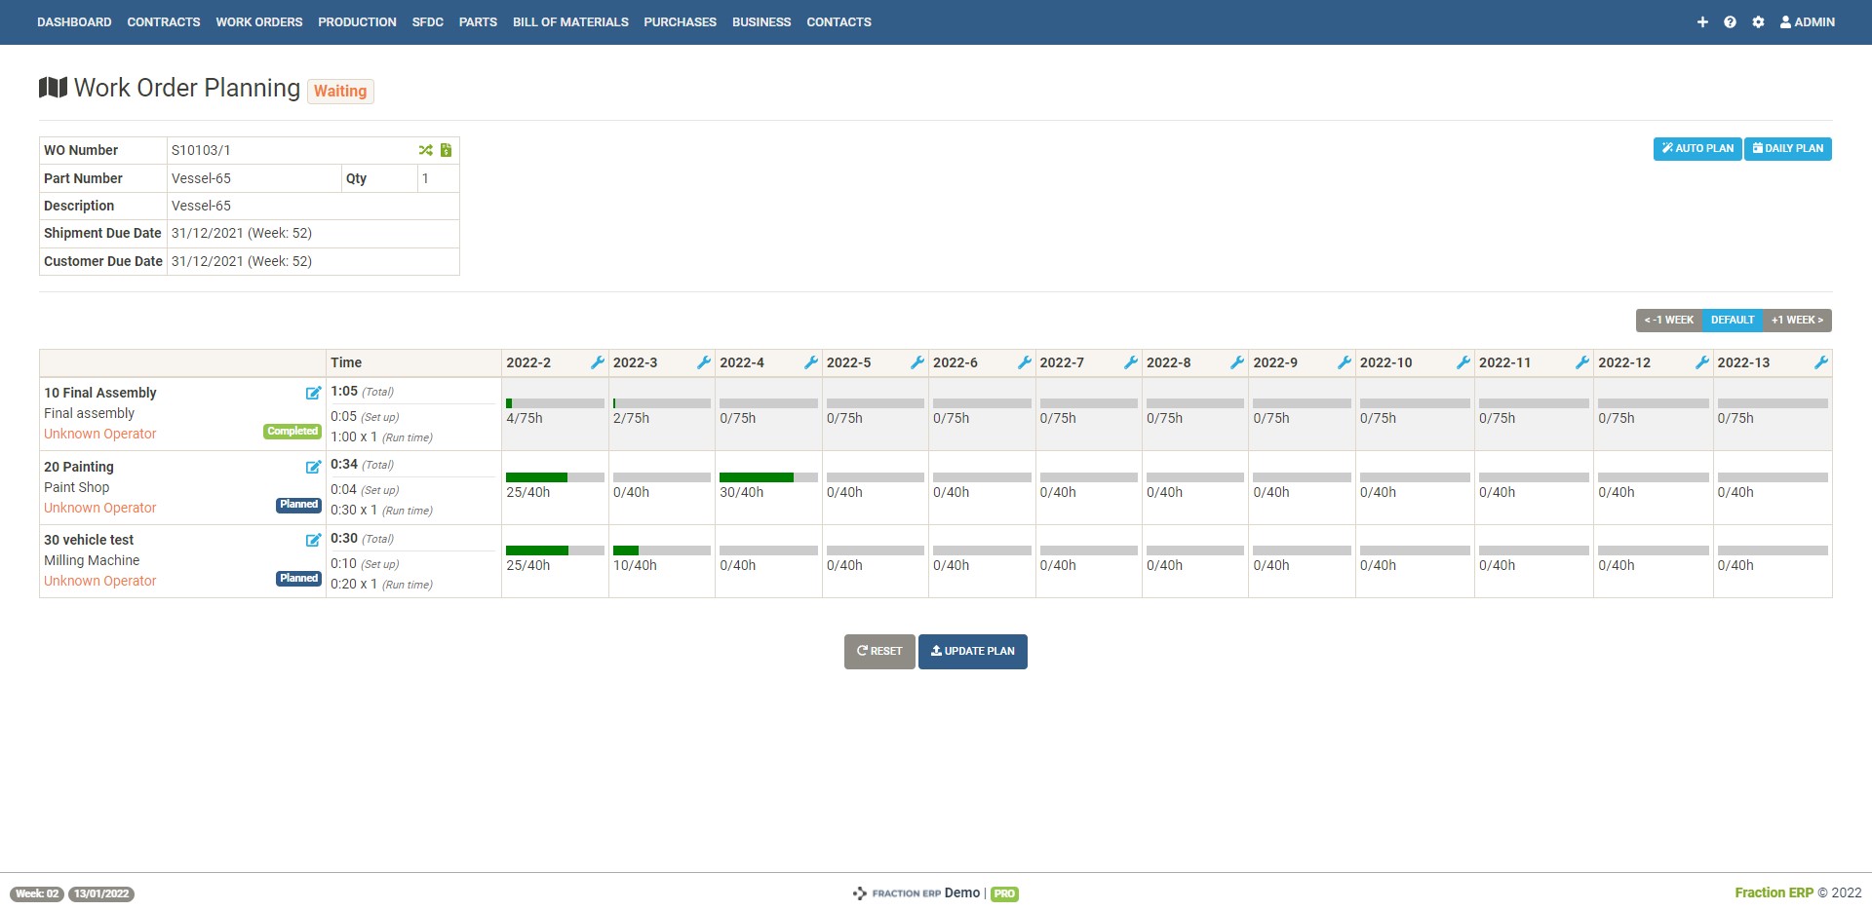
Task: Click the shuffle icon beside the WO Number
Action: (x=425, y=150)
